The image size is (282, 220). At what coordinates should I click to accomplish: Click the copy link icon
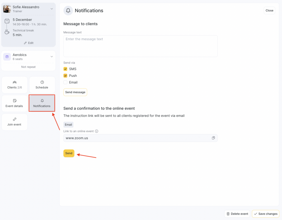(x=213, y=138)
